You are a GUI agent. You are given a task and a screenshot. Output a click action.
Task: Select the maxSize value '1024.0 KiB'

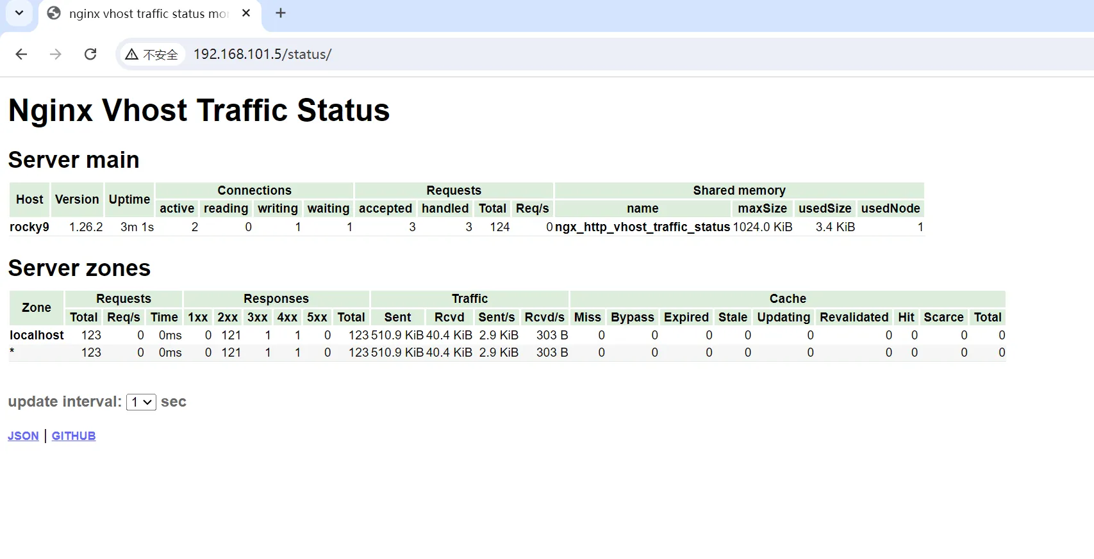click(763, 227)
